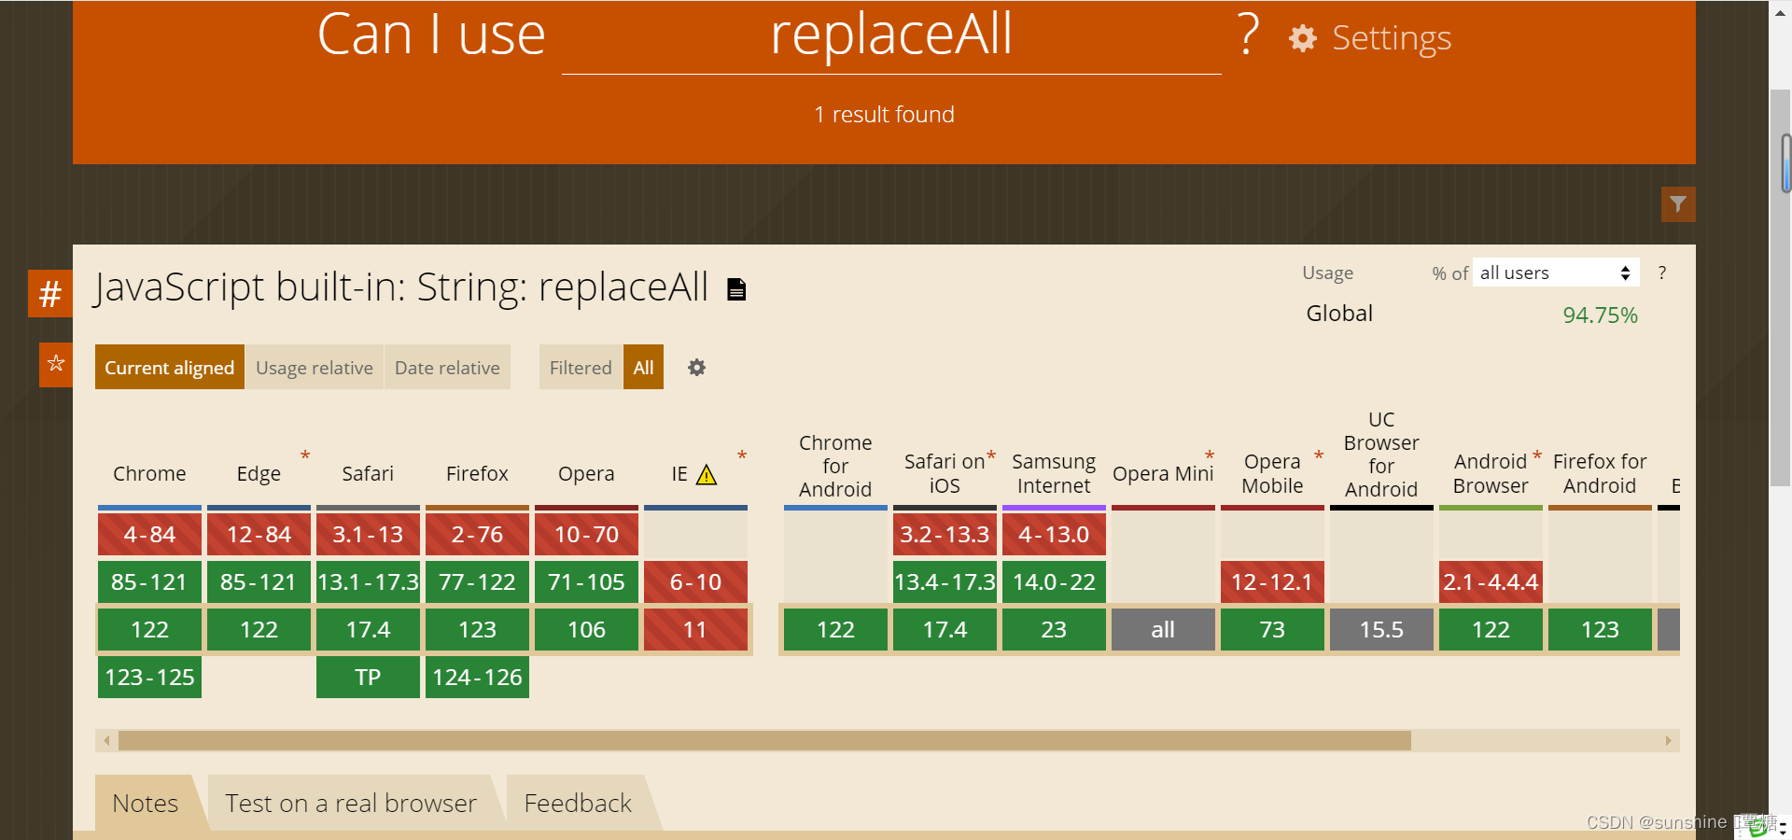Image resolution: width=1792 pixels, height=840 pixels.
Task: Select the Current aligned view
Action: point(169,368)
